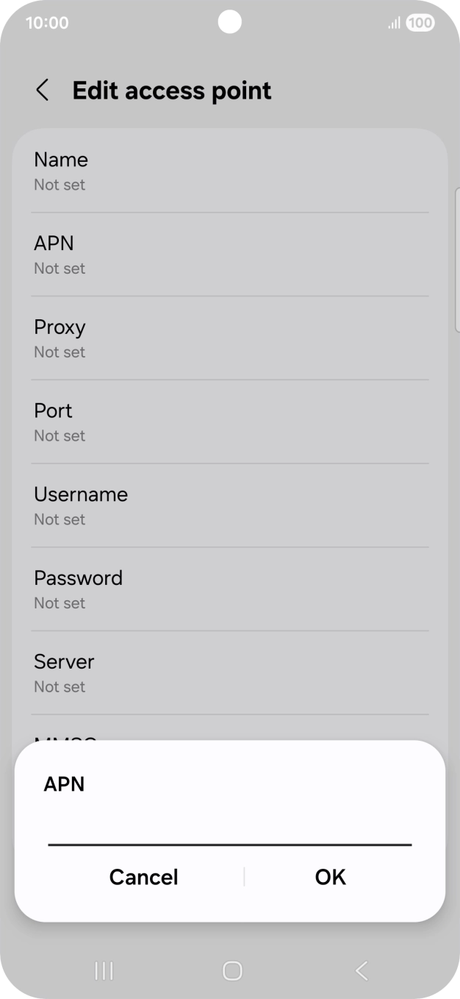Viewport: 460px width, 999px height.
Task: Click the back arrow beside Edit access point
Action: (x=42, y=90)
